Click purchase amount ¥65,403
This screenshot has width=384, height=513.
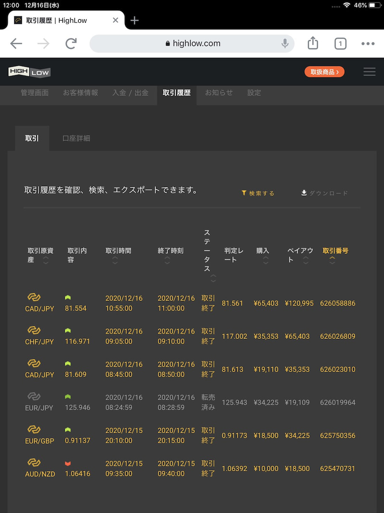[266, 303]
